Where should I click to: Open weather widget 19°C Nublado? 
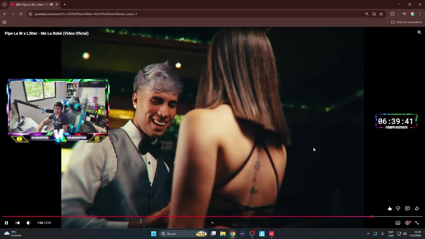pyautogui.click(x=13, y=234)
